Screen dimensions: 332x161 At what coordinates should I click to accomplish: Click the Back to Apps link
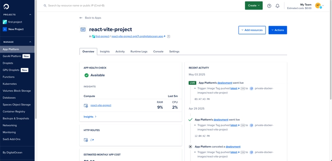[x=93, y=18]
